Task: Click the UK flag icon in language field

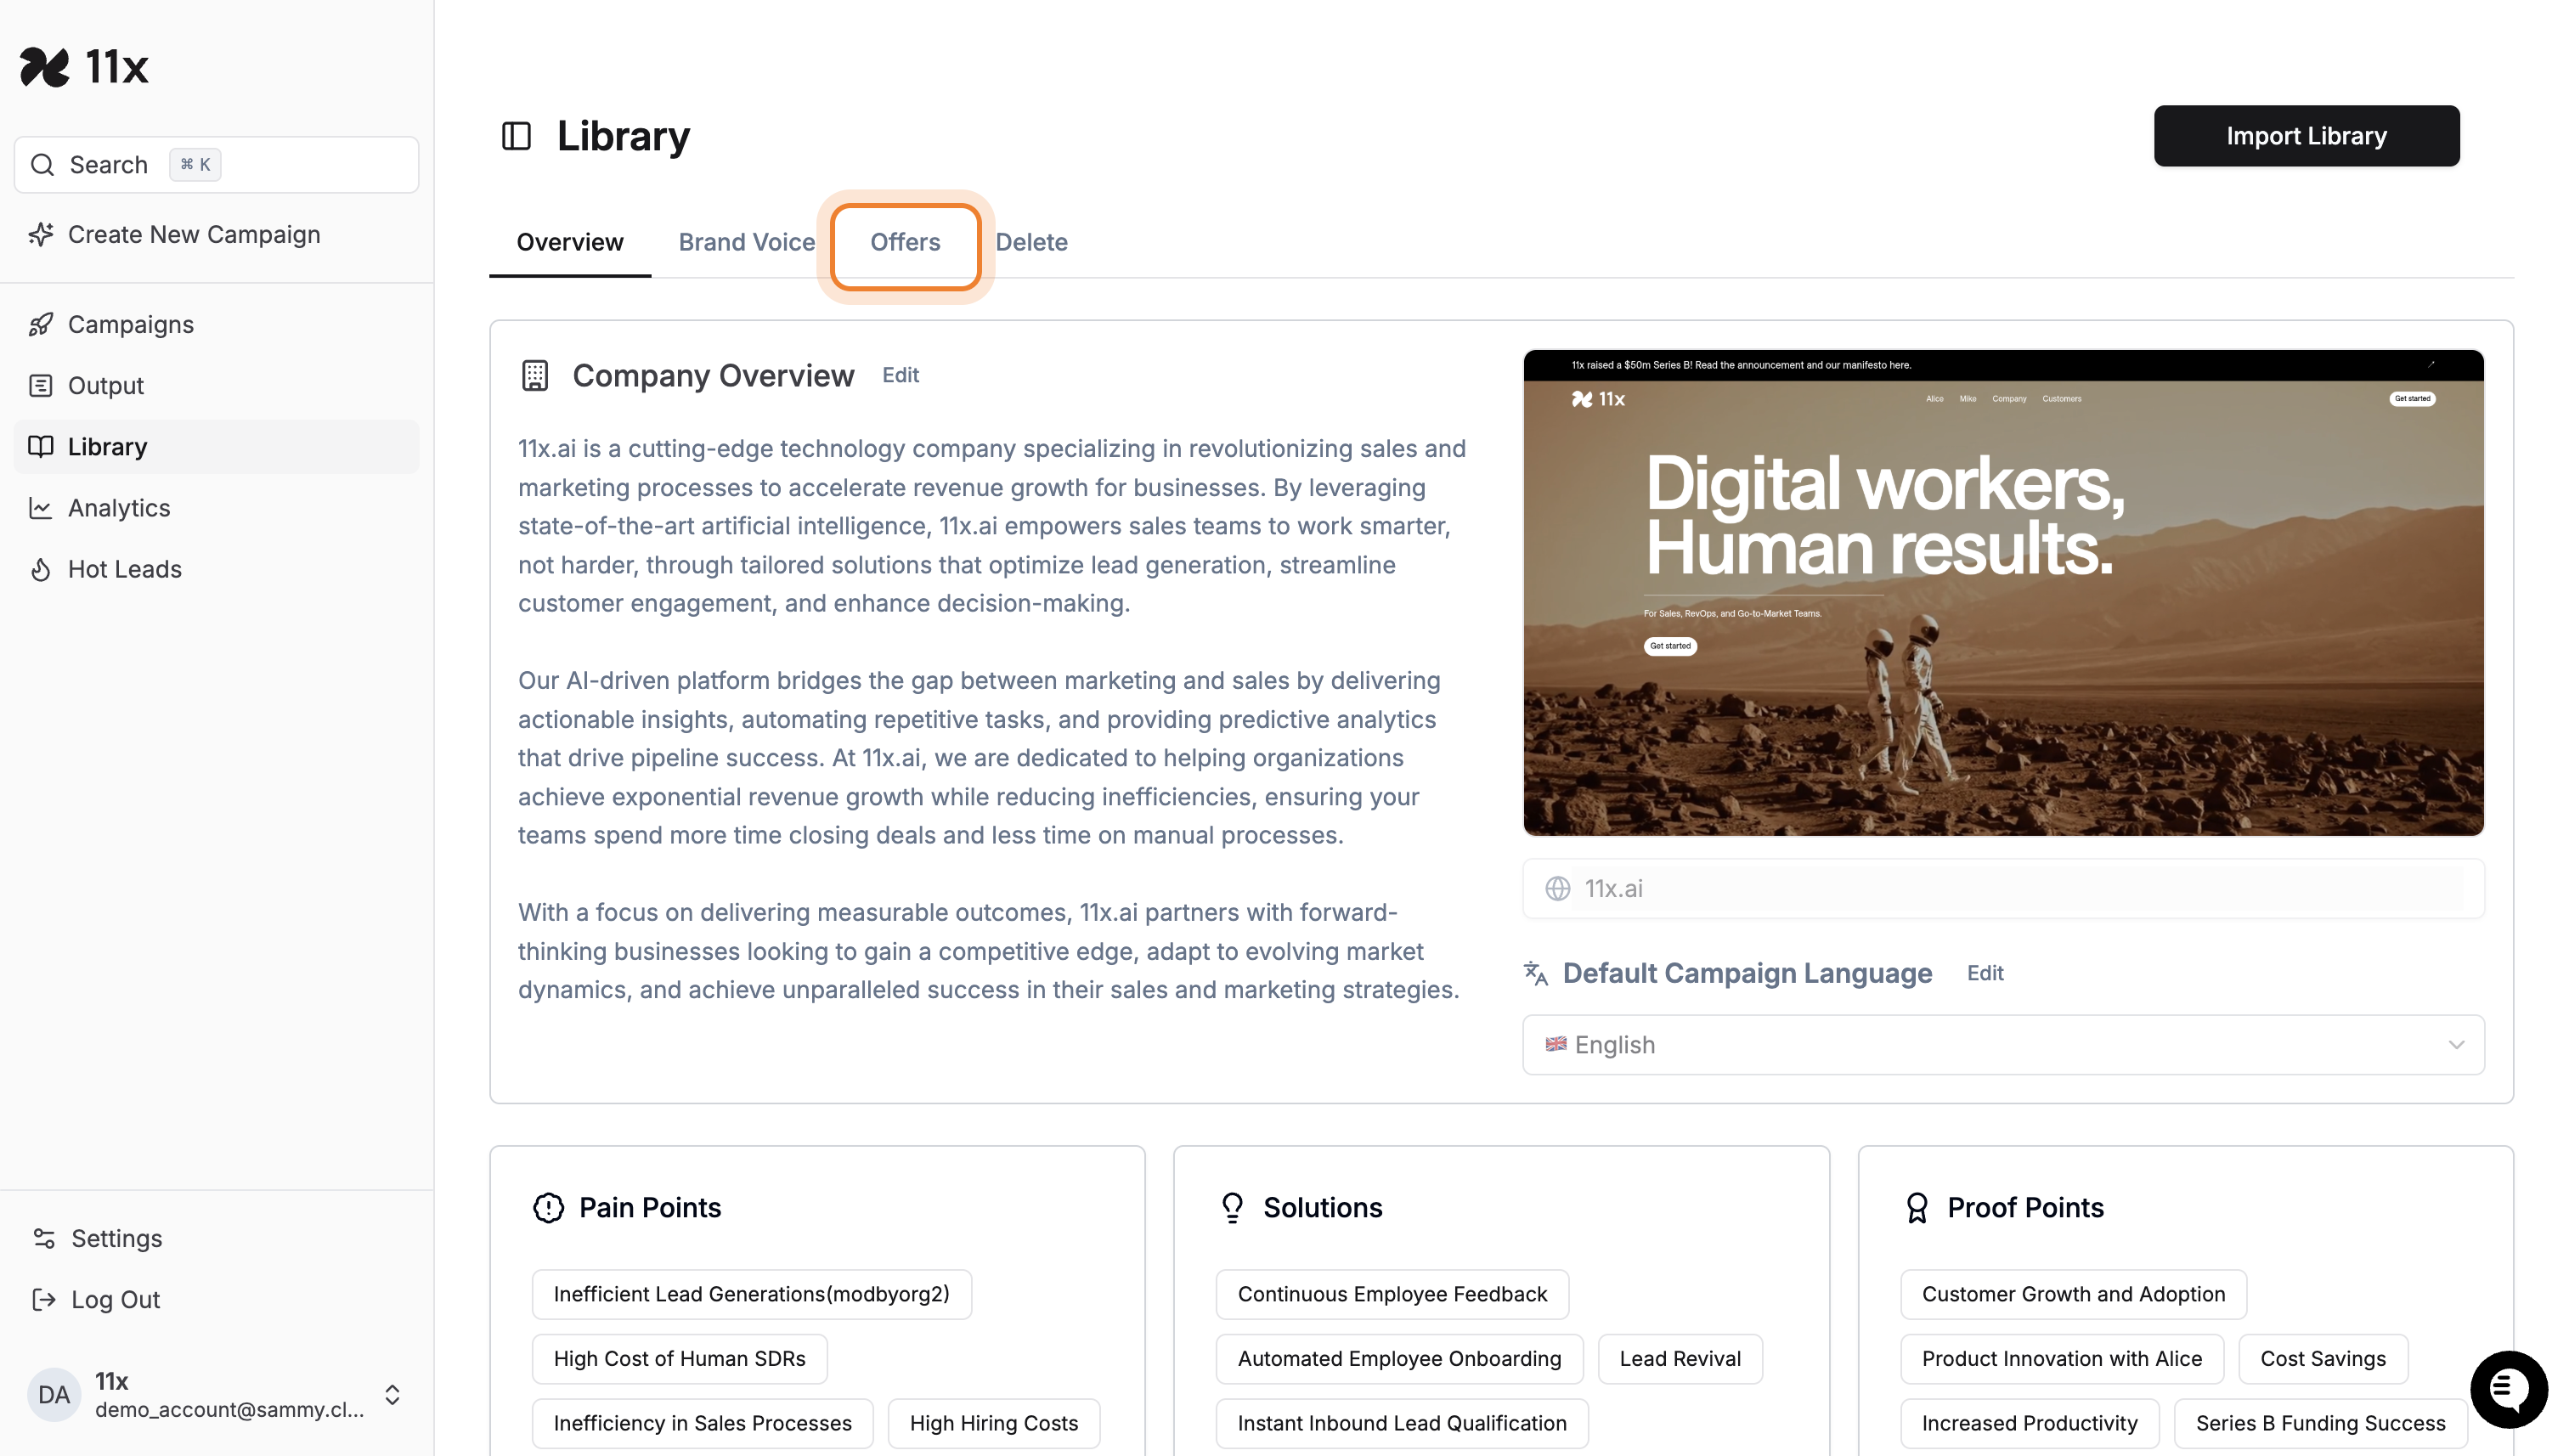Action: tap(1556, 1044)
